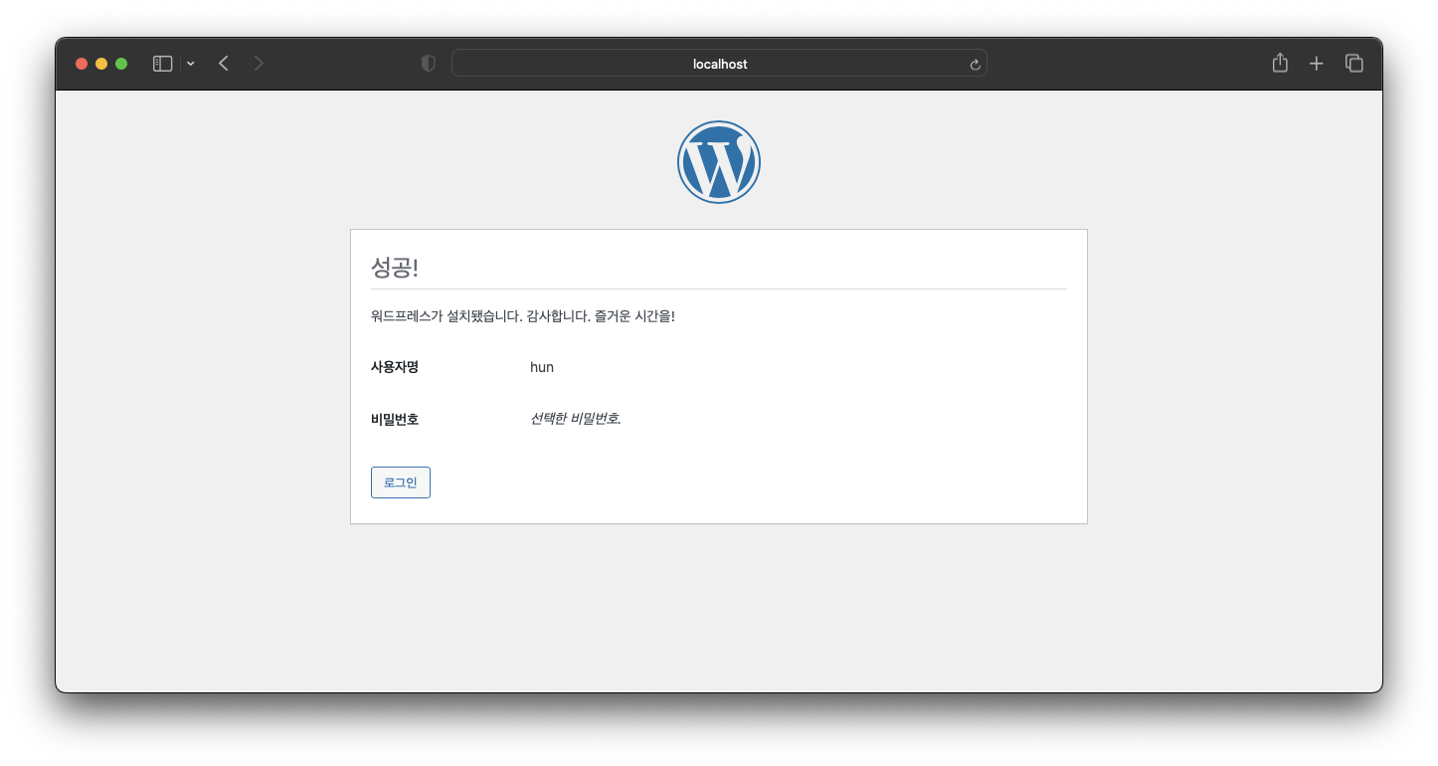Viewport: 1438px width, 766px height.
Task: Open the Share icon menu
Action: point(1280,63)
